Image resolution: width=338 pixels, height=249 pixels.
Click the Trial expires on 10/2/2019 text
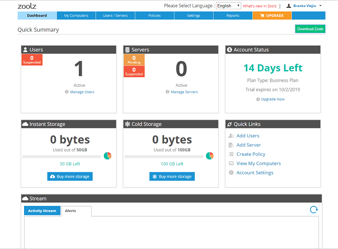click(x=273, y=90)
